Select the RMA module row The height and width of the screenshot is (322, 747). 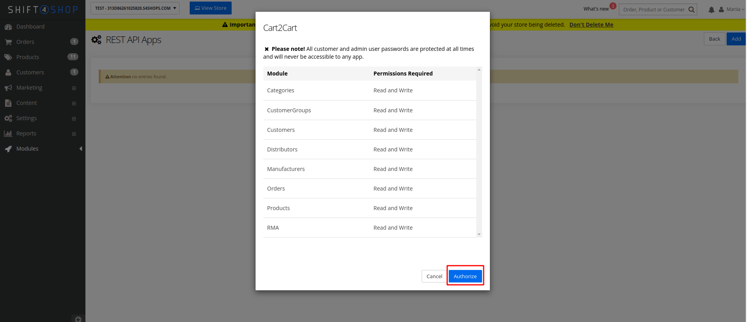tap(370, 228)
